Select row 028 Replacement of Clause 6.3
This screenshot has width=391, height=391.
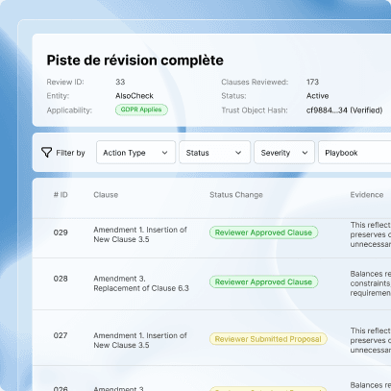[141, 283]
